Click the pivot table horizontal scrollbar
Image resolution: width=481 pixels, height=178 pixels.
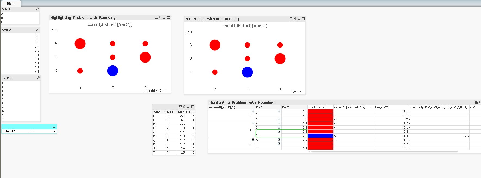tap(384, 152)
